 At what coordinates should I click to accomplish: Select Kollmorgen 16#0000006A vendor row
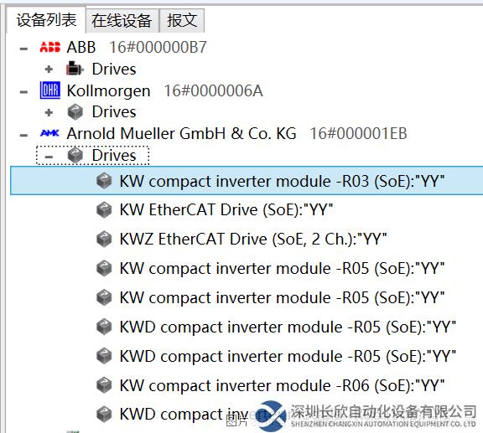pyautogui.click(x=164, y=90)
